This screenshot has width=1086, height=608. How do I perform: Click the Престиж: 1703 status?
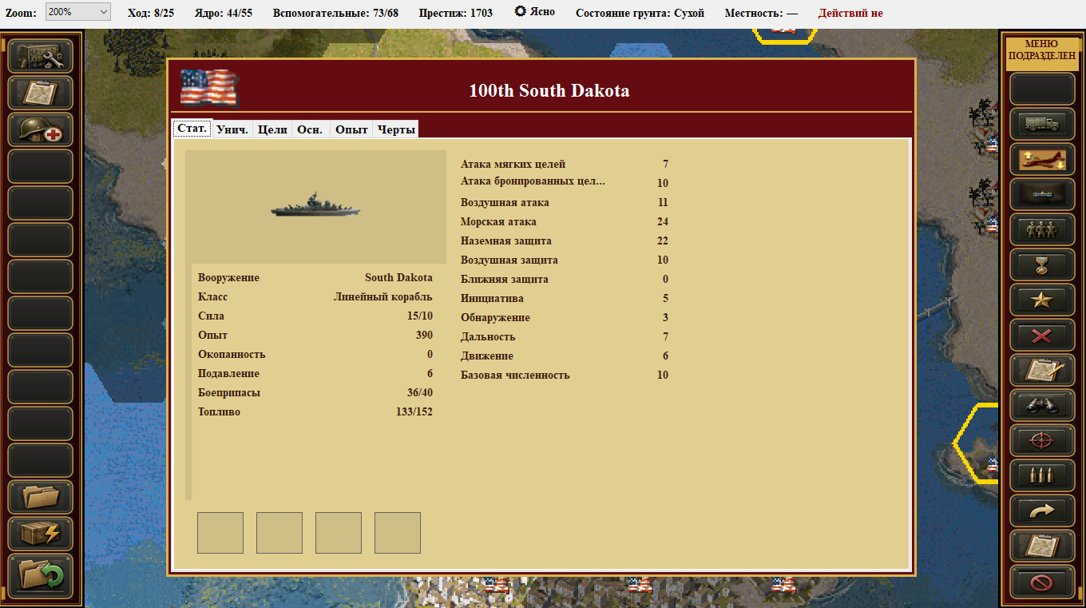(x=456, y=13)
